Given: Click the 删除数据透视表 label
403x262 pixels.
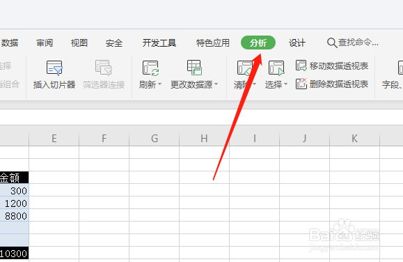Looking at the screenshot, I should click(339, 84).
